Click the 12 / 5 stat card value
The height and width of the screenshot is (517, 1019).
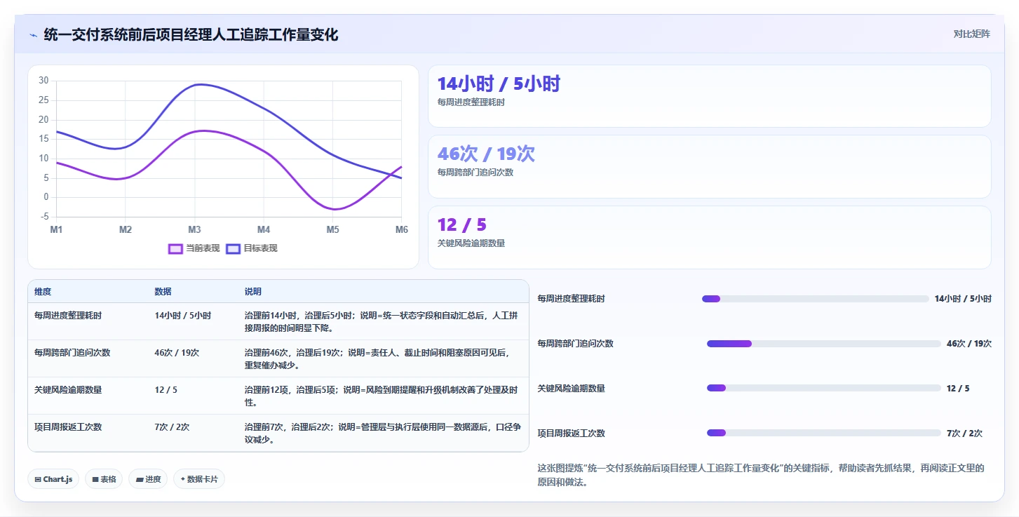461,225
